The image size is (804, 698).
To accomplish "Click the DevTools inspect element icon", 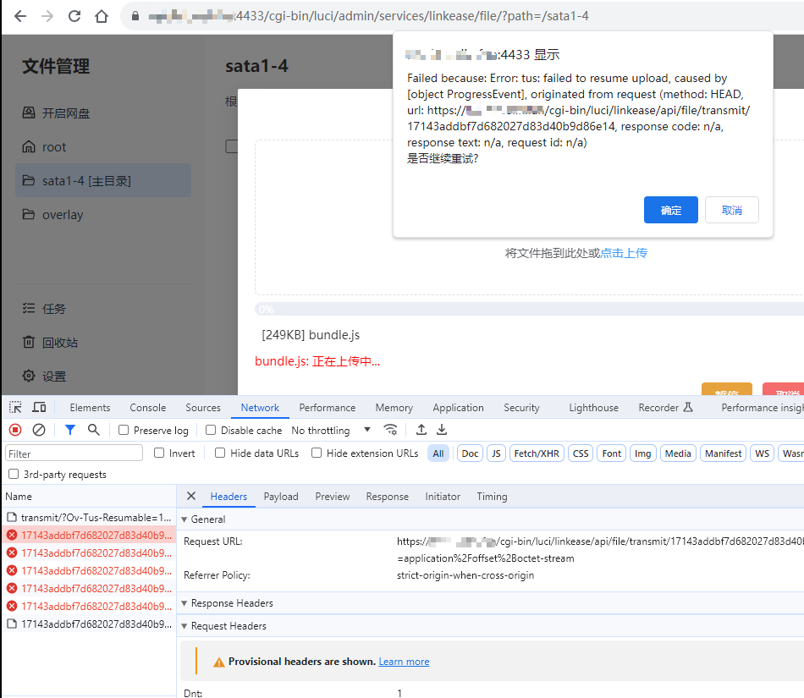I will (15, 407).
